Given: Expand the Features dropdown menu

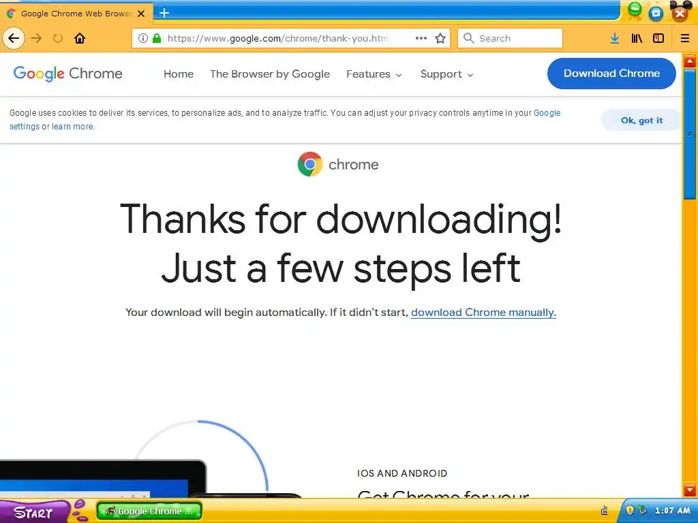Looking at the screenshot, I should 374,74.
